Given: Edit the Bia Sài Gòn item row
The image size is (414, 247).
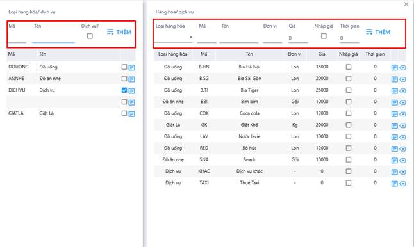Looking at the screenshot, I should coord(395,79).
